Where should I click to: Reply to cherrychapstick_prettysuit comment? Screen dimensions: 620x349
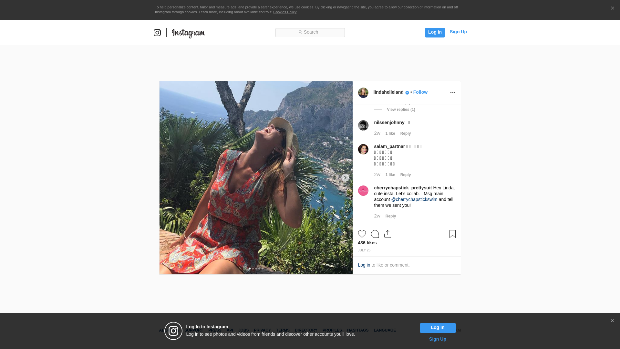tap(390, 216)
